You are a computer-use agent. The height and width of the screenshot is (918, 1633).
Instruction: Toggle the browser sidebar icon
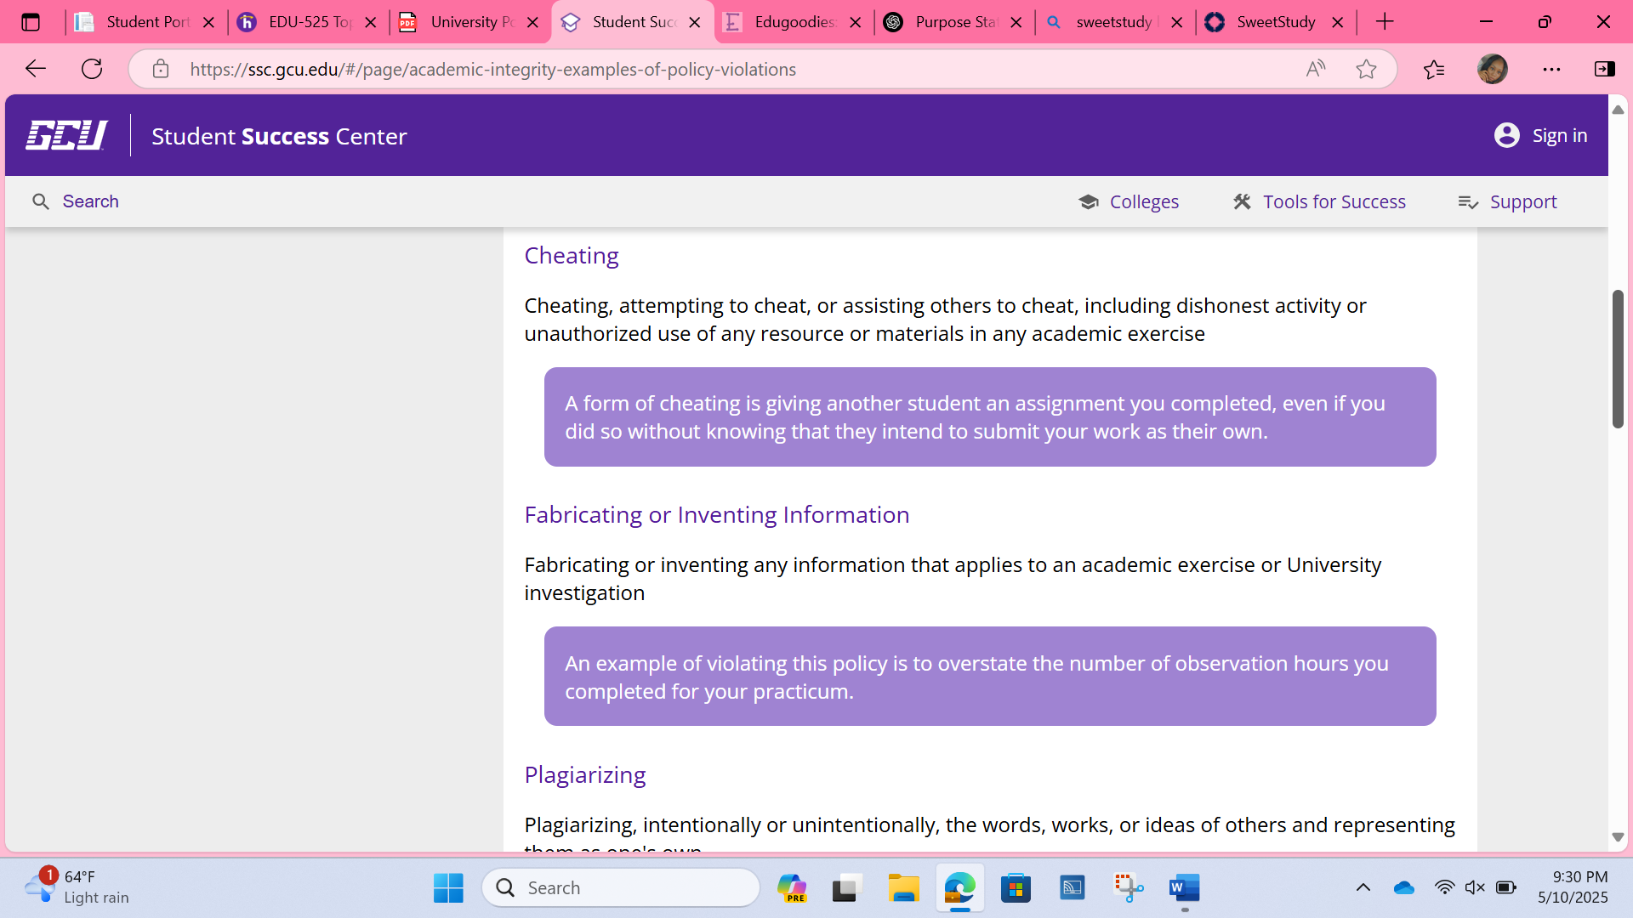[1605, 69]
